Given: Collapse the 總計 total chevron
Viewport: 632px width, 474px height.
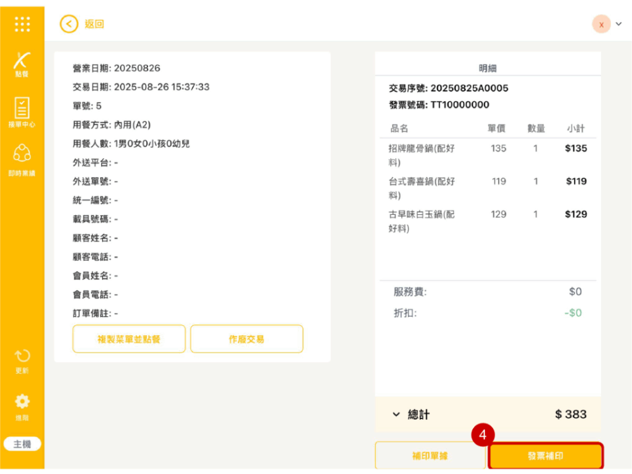Looking at the screenshot, I should click(x=396, y=415).
